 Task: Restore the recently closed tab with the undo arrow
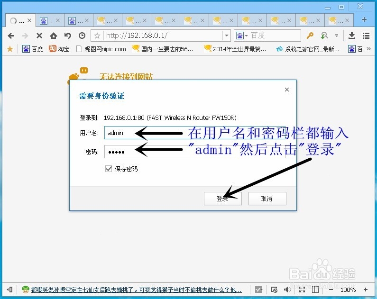[67, 36]
